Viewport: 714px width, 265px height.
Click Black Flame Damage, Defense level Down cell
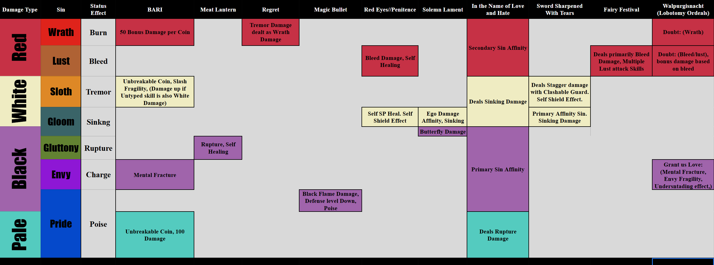pos(330,201)
